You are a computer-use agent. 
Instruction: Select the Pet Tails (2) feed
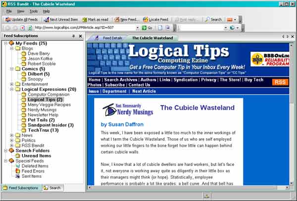[41, 120]
